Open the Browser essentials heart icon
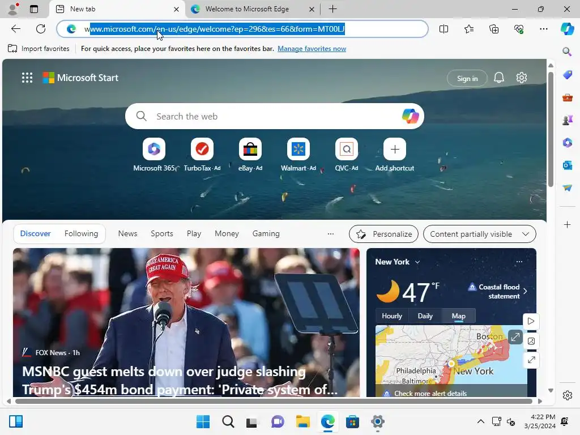Image resolution: width=580 pixels, height=435 pixels. (x=519, y=29)
